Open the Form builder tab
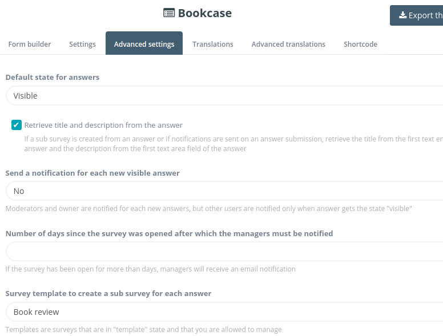 point(30,44)
